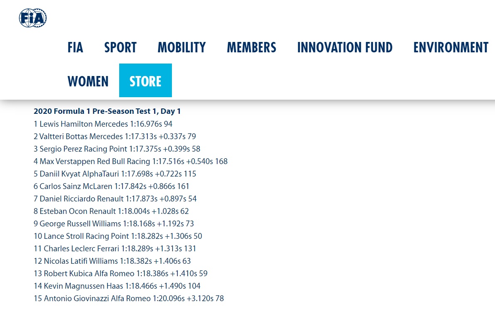Click the Charles Leclerc Ferrari entry
The width and height of the screenshot is (495, 319).
tap(115, 248)
